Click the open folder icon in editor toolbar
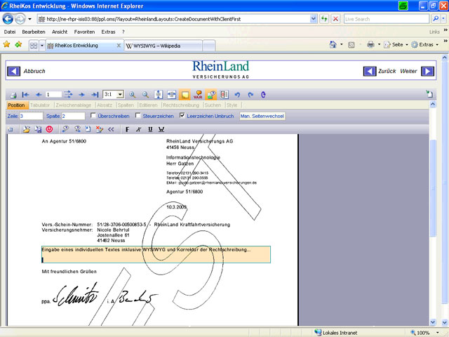 27,129
